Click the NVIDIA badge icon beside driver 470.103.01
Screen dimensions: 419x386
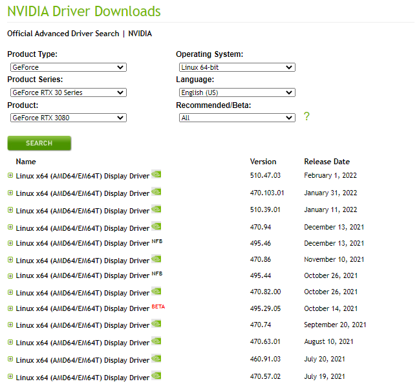pos(156,191)
